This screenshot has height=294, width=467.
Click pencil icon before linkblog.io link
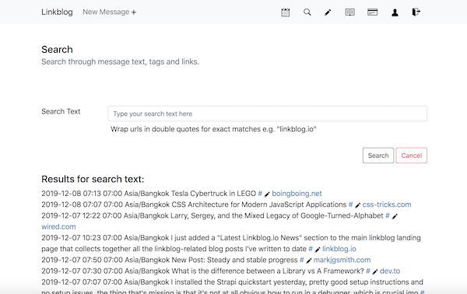click(x=318, y=250)
